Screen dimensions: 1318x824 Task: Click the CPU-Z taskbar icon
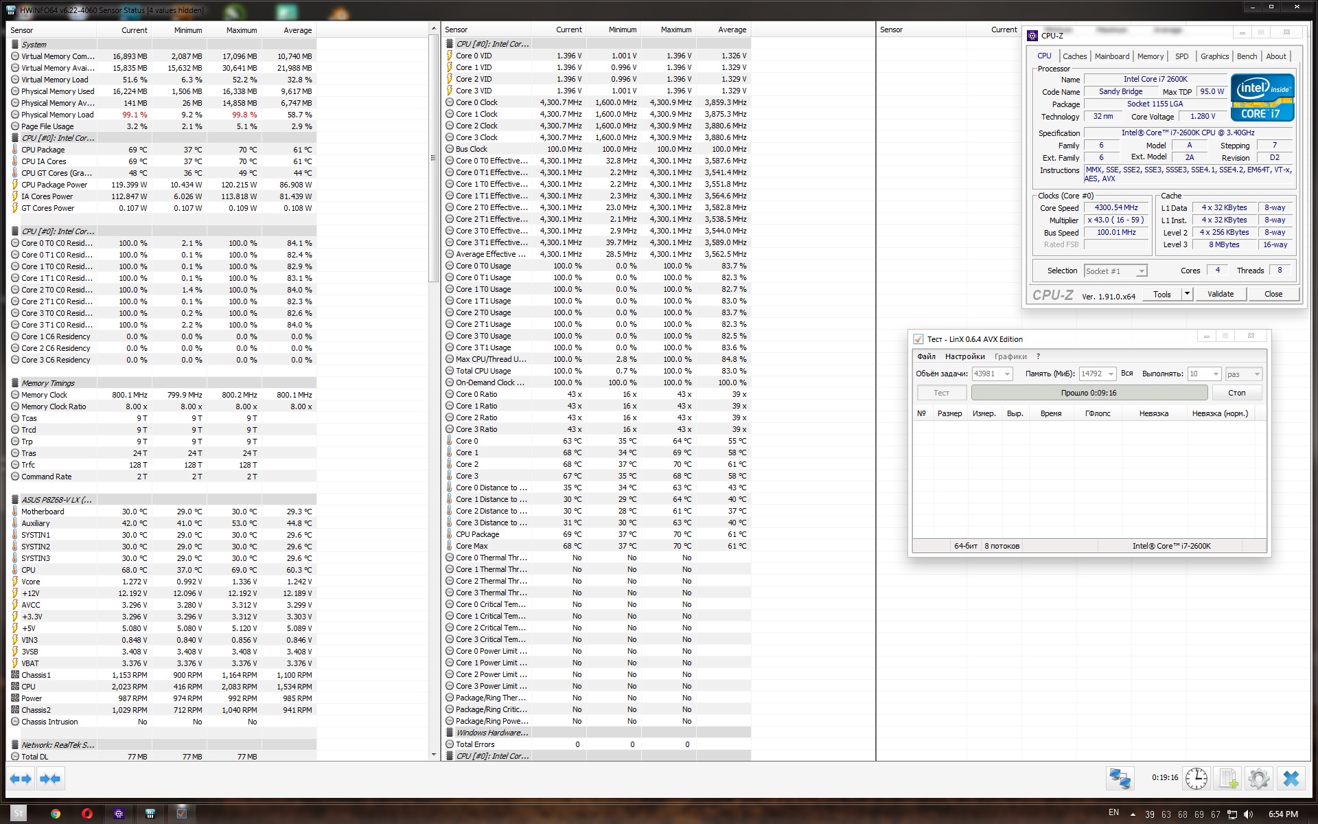[x=119, y=814]
